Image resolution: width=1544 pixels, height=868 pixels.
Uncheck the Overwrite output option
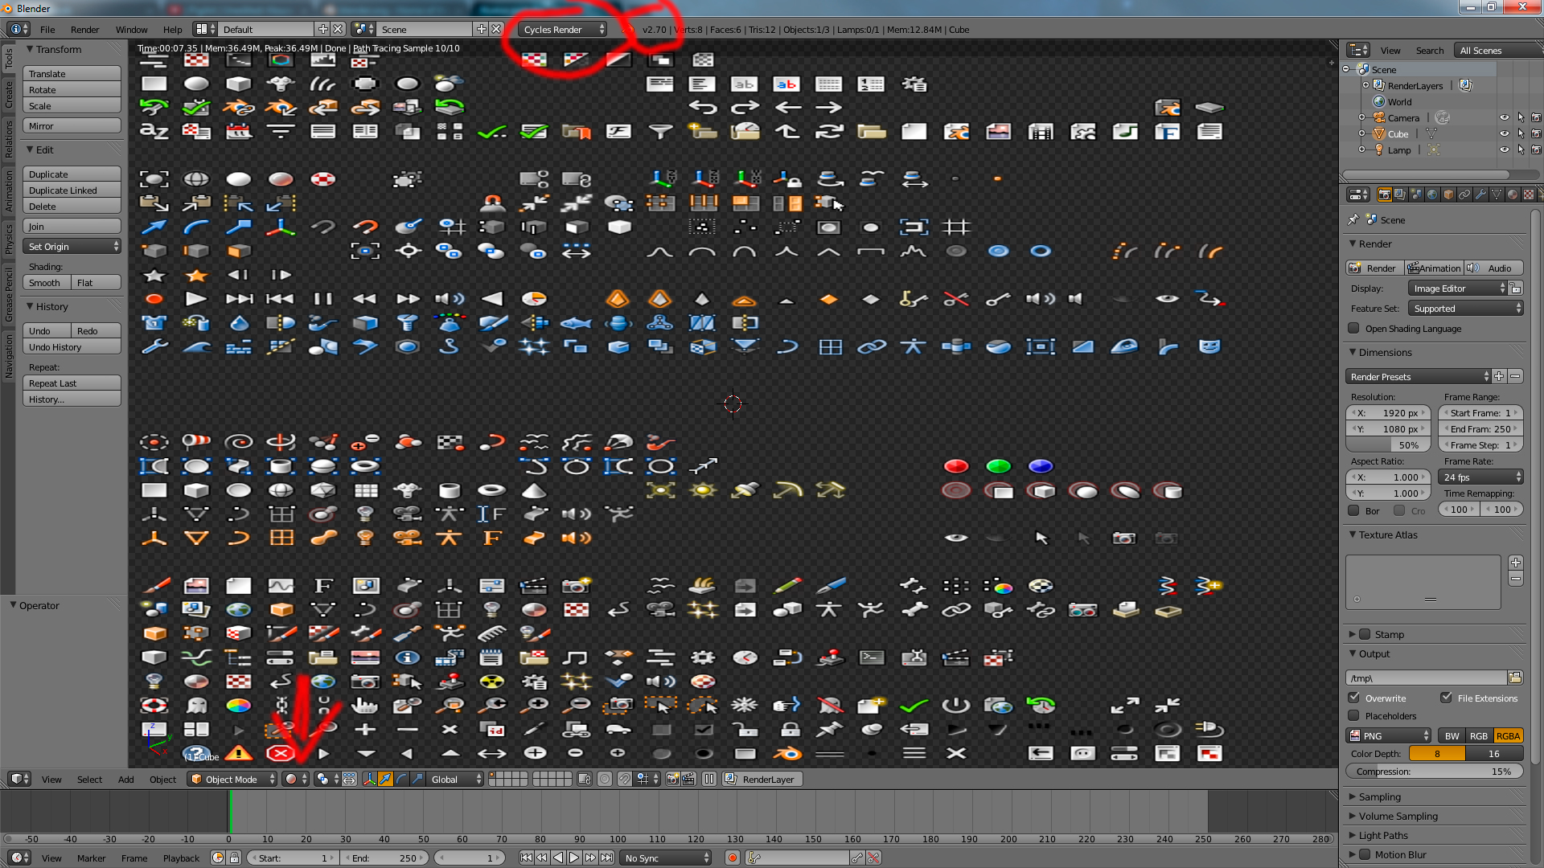coord(1354,698)
